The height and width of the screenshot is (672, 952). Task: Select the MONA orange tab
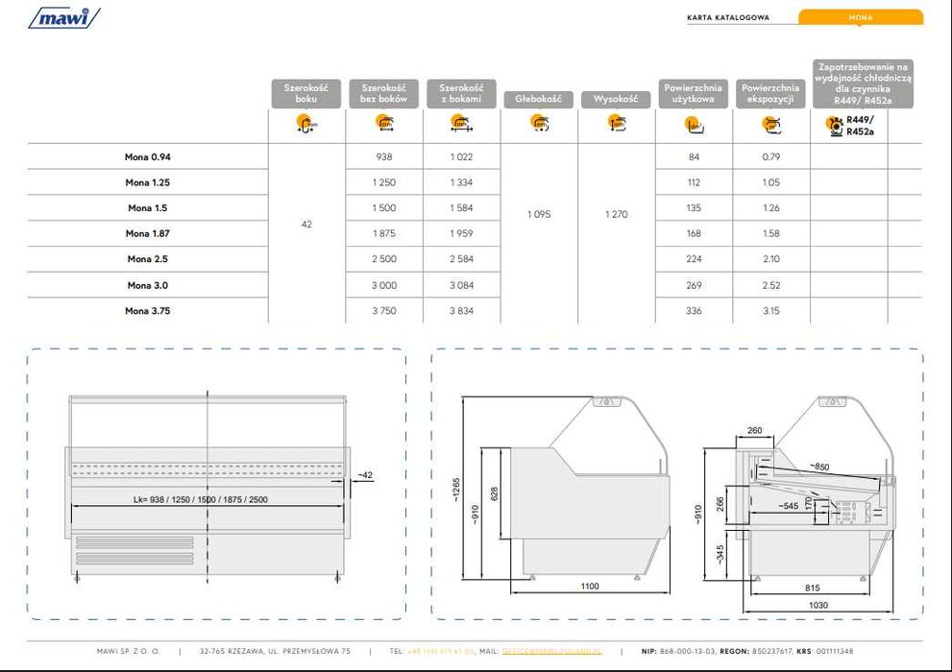(x=861, y=17)
